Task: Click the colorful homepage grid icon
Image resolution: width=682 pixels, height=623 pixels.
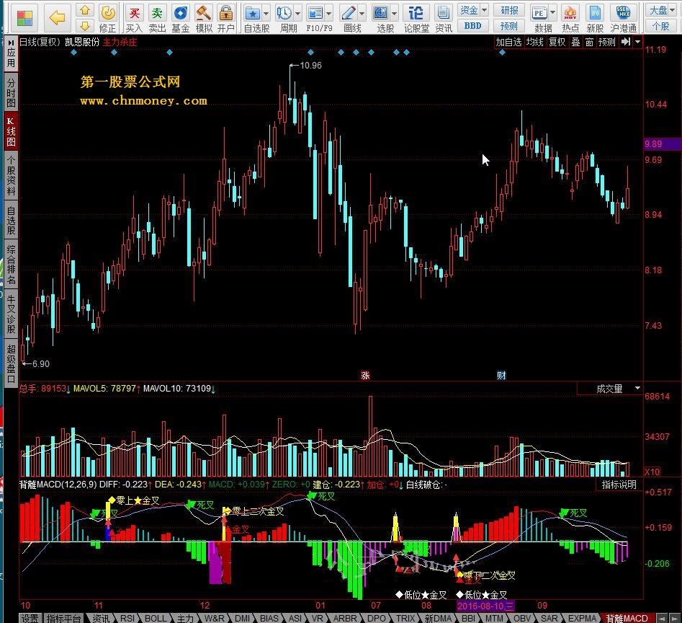Action: pos(24,18)
